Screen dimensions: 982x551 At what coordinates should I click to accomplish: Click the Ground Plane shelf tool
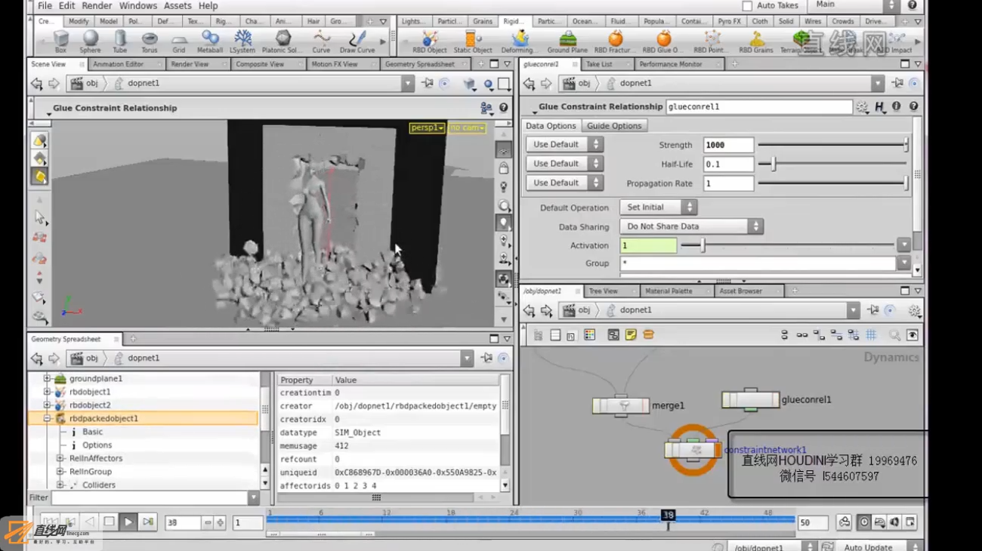pyautogui.click(x=567, y=42)
